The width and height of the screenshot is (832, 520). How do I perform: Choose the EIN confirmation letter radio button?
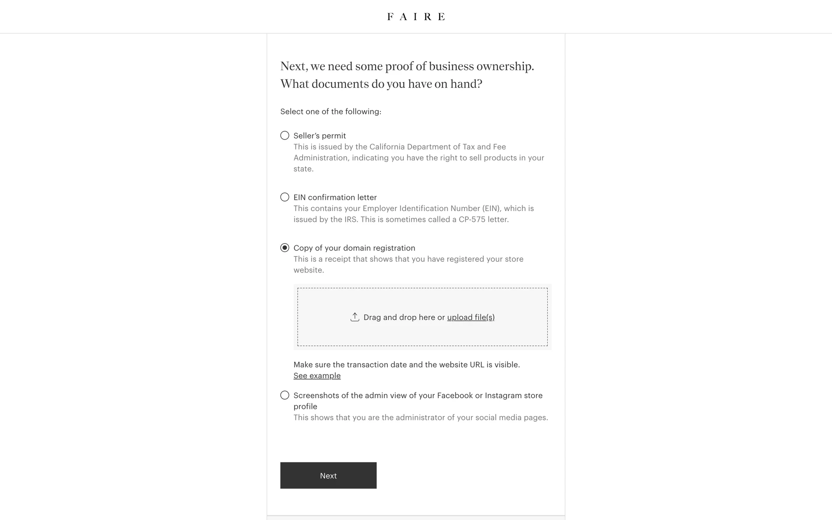click(285, 197)
